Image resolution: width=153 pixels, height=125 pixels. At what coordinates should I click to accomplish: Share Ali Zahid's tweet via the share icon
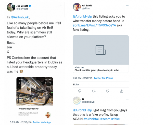(x=122, y=91)
